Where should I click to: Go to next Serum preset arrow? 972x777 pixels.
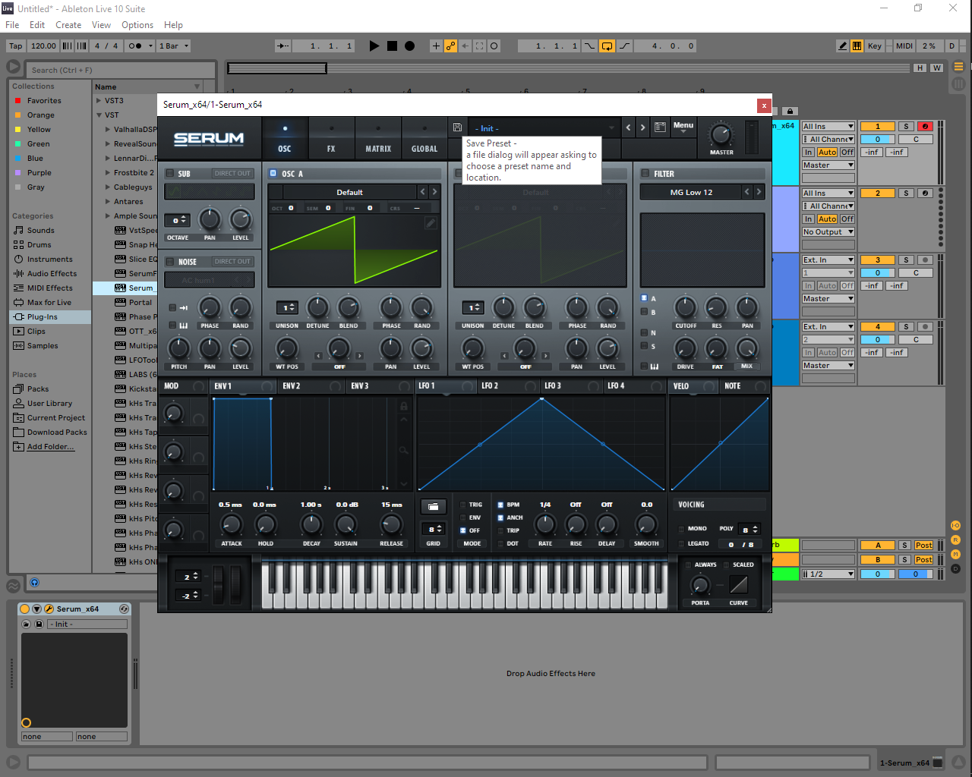pyautogui.click(x=642, y=127)
